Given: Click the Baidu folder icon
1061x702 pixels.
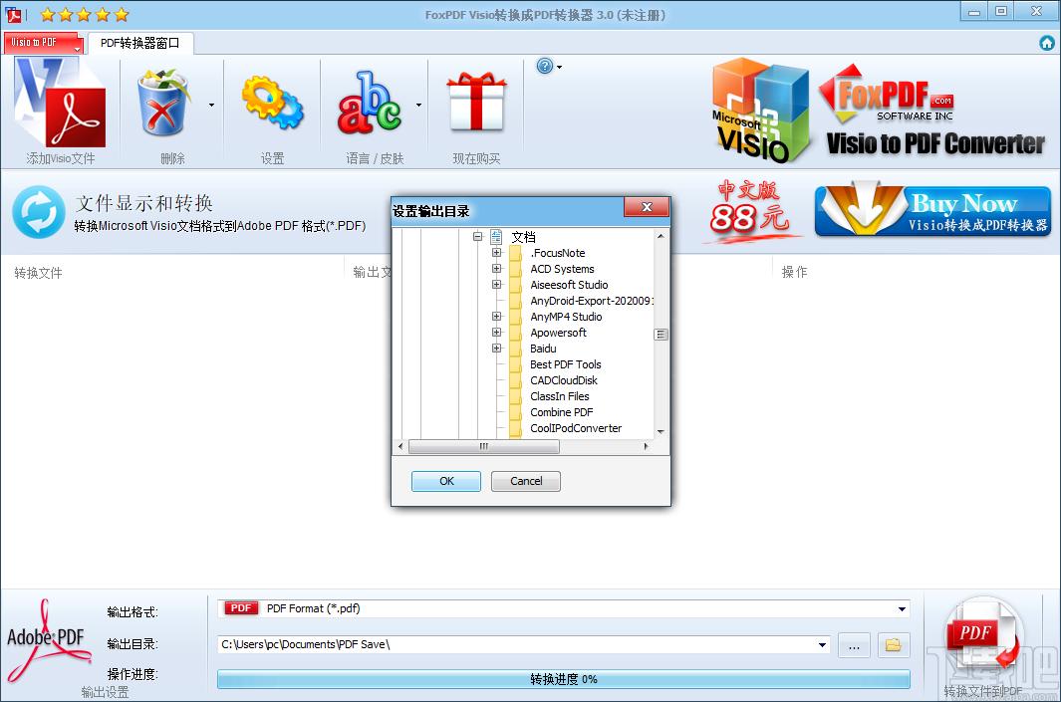Looking at the screenshot, I should point(516,349).
